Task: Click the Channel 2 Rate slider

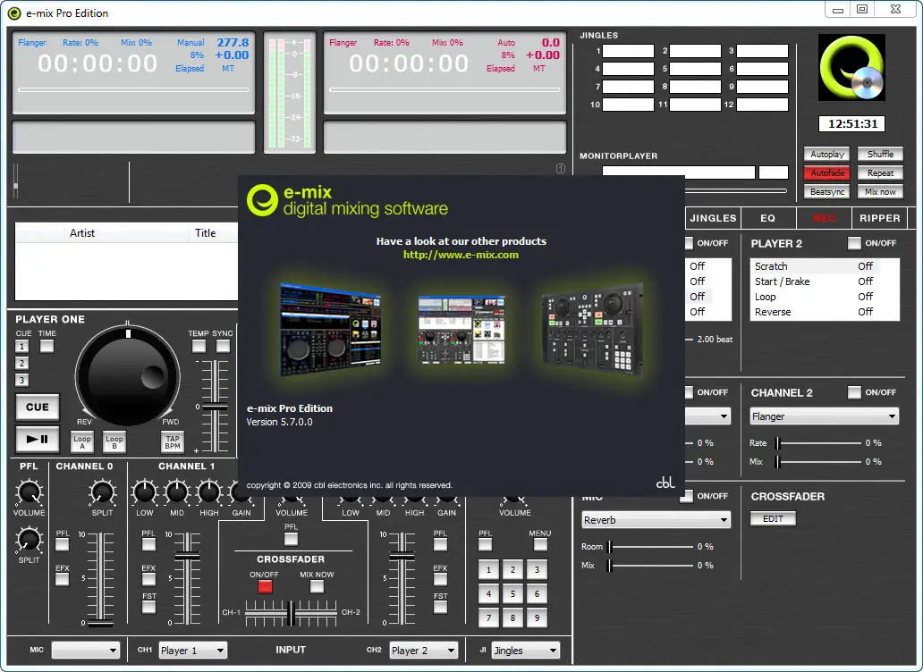Action: 819,442
